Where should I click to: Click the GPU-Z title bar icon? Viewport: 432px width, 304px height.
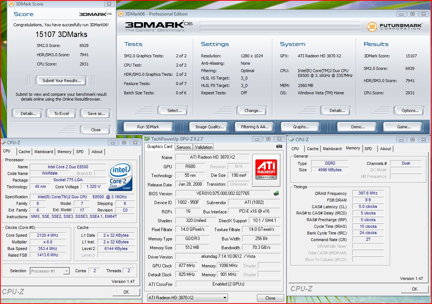click(147, 139)
